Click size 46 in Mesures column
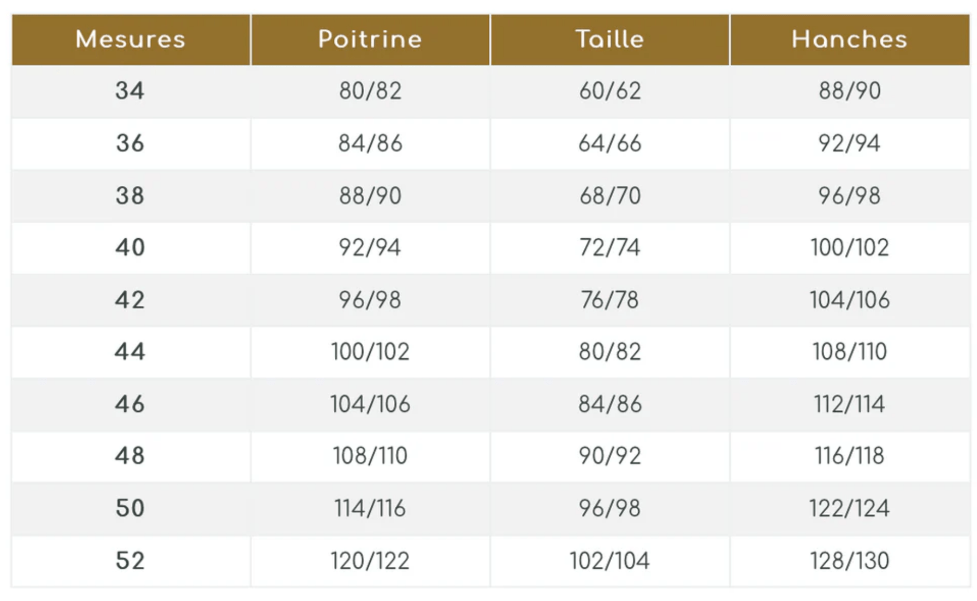Screen dimensions: 977x601 pyautogui.click(x=130, y=404)
